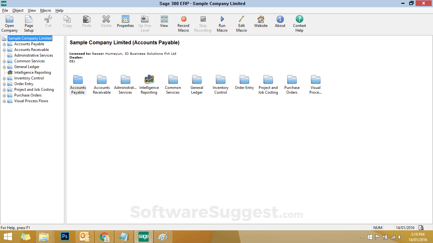Screen dimensions: 433x243
Task: Go Up One Level using the toolbar
Action: point(145,24)
